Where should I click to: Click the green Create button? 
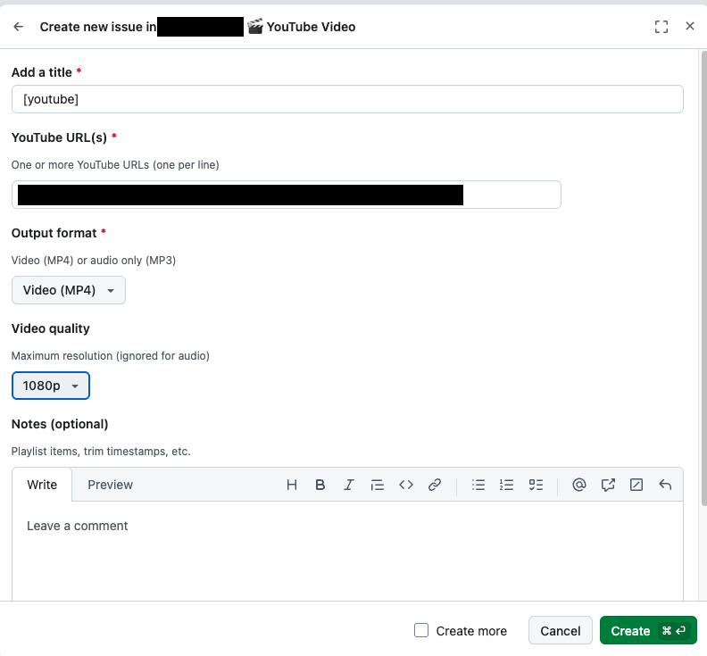[648, 630]
